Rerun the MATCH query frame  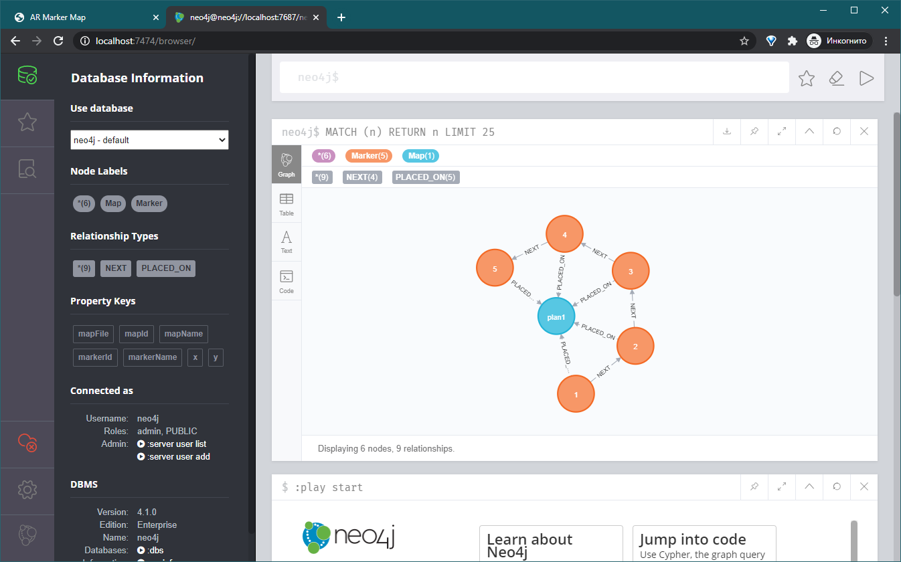tap(837, 131)
